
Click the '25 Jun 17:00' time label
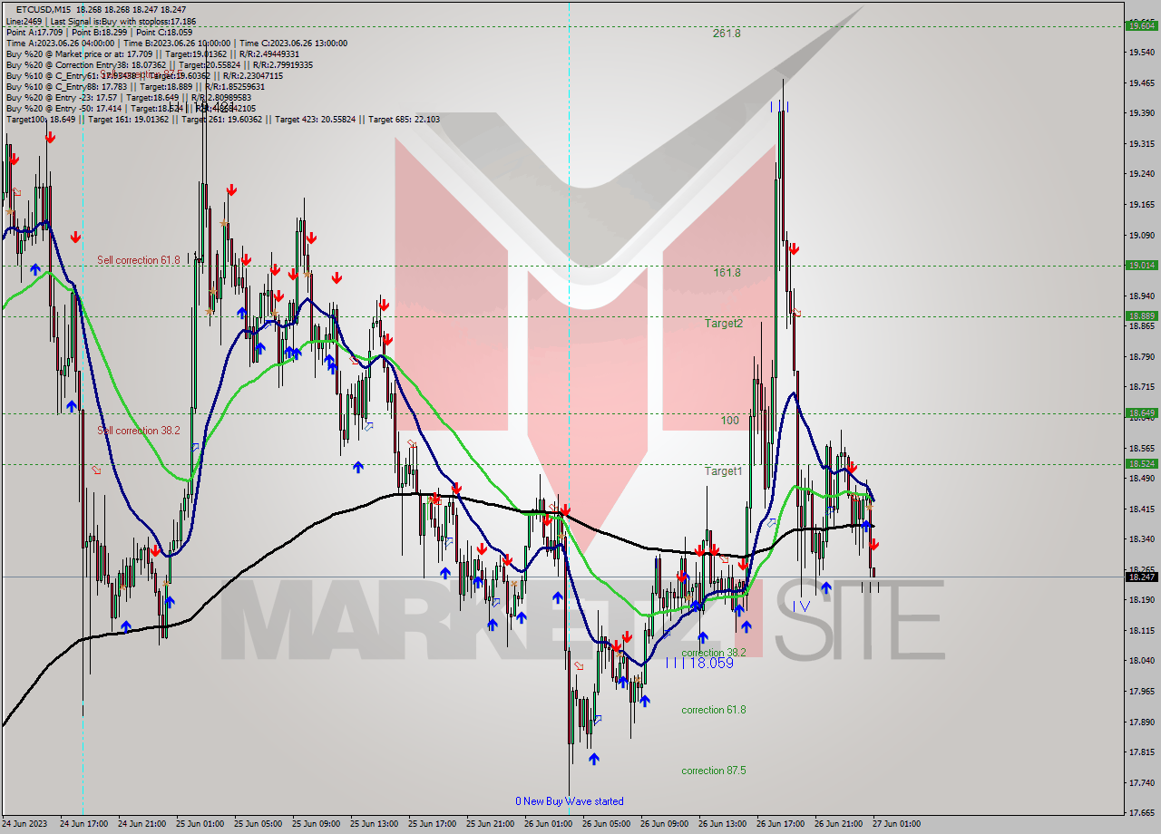[431, 824]
